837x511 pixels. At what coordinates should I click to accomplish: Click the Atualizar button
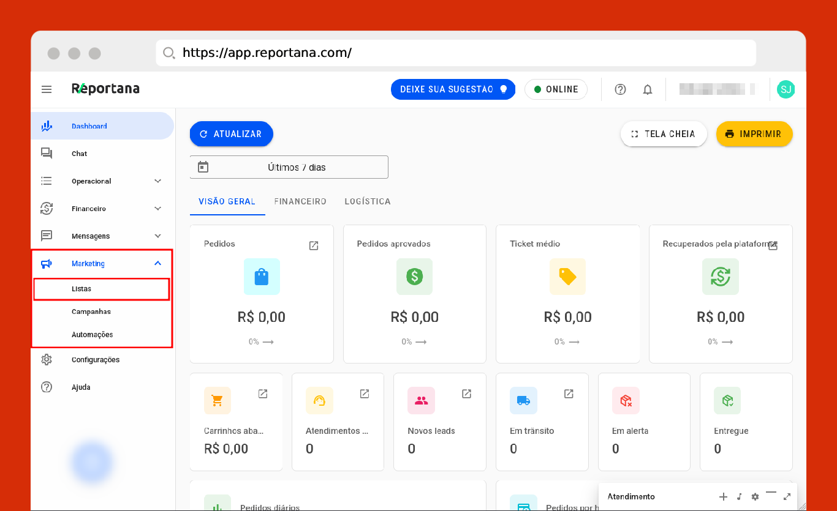click(231, 134)
